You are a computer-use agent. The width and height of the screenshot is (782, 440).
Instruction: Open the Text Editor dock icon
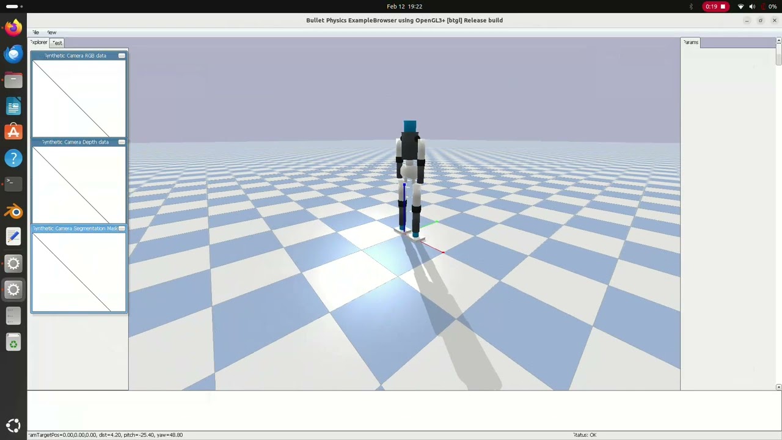13,237
